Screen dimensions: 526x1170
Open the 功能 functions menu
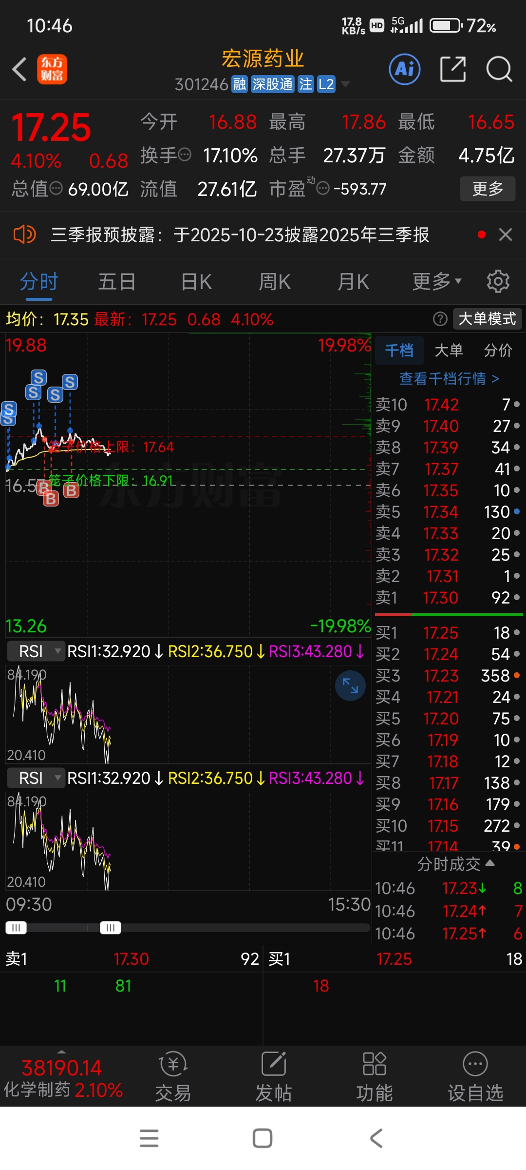tap(375, 1076)
